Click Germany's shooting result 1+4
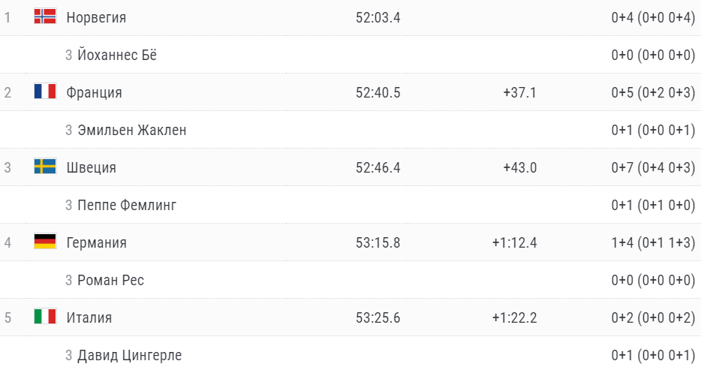The image size is (701, 373). point(622,242)
